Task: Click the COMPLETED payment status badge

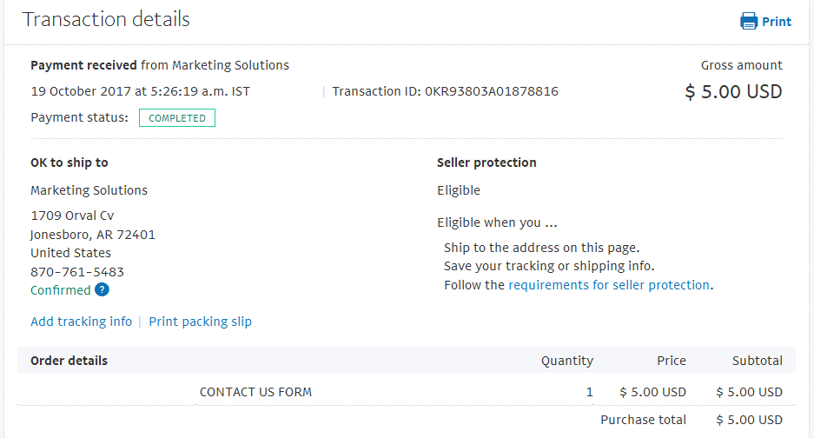Action: 177,118
